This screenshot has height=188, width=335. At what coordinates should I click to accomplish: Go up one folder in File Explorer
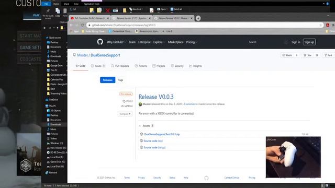[57, 28]
